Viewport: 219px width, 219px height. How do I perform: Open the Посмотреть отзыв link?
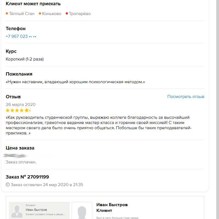pyautogui.click(x=185, y=97)
